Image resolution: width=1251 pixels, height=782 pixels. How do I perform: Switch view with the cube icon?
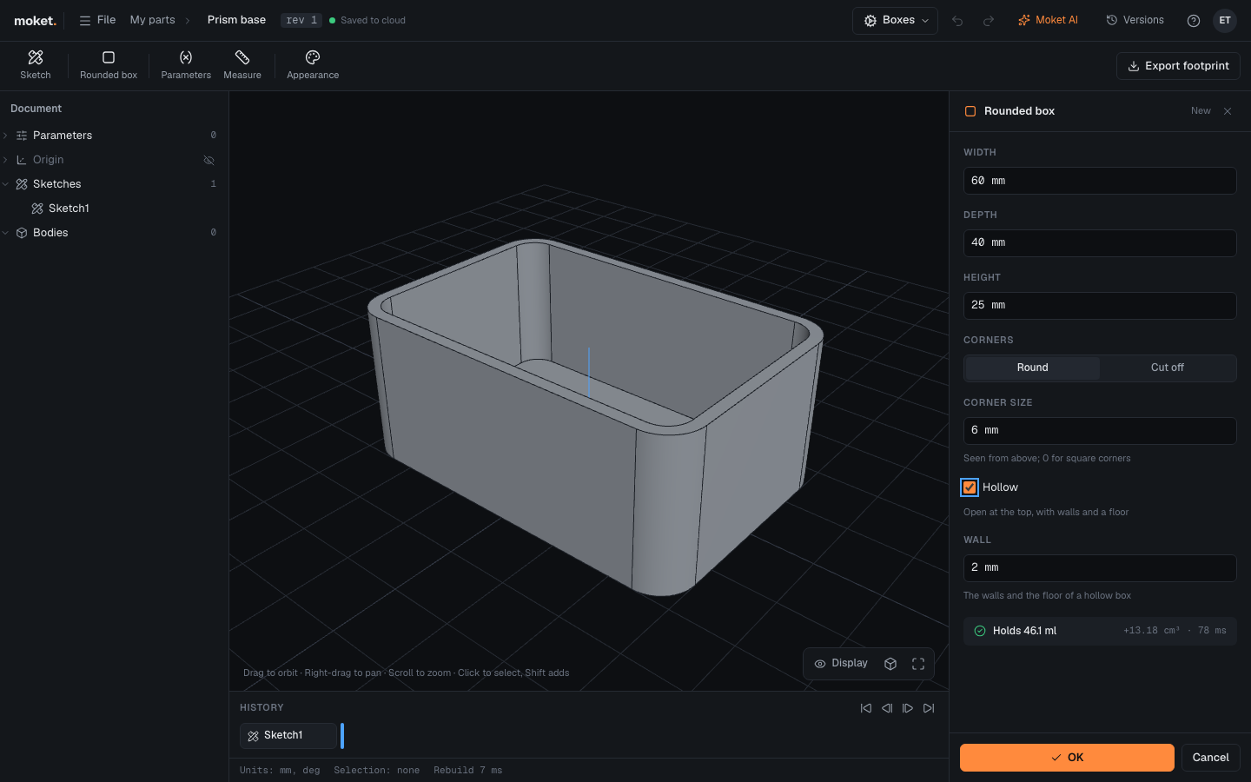coord(890,664)
